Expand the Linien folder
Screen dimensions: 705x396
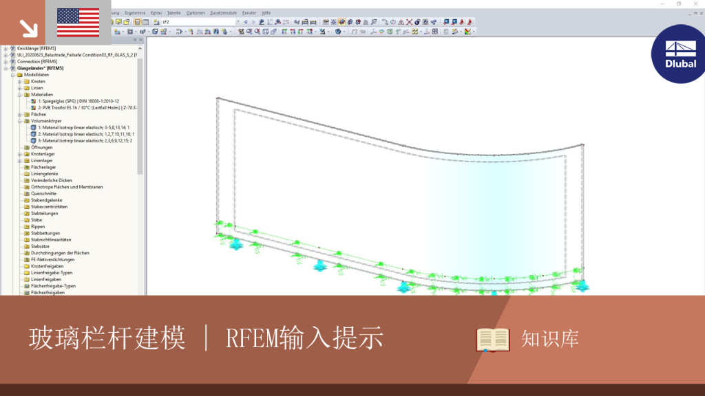pyautogui.click(x=20, y=88)
